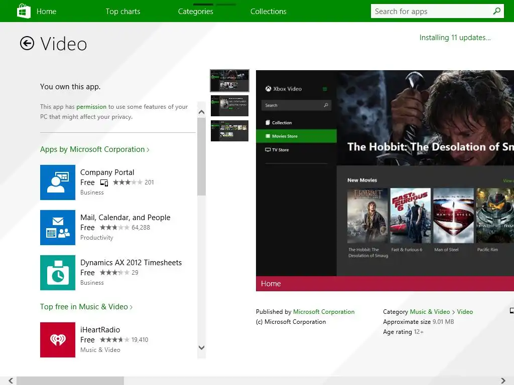The height and width of the screenshot is (385, 514).
Task: Select the third screenshot thumbnail
Action: 229,131
